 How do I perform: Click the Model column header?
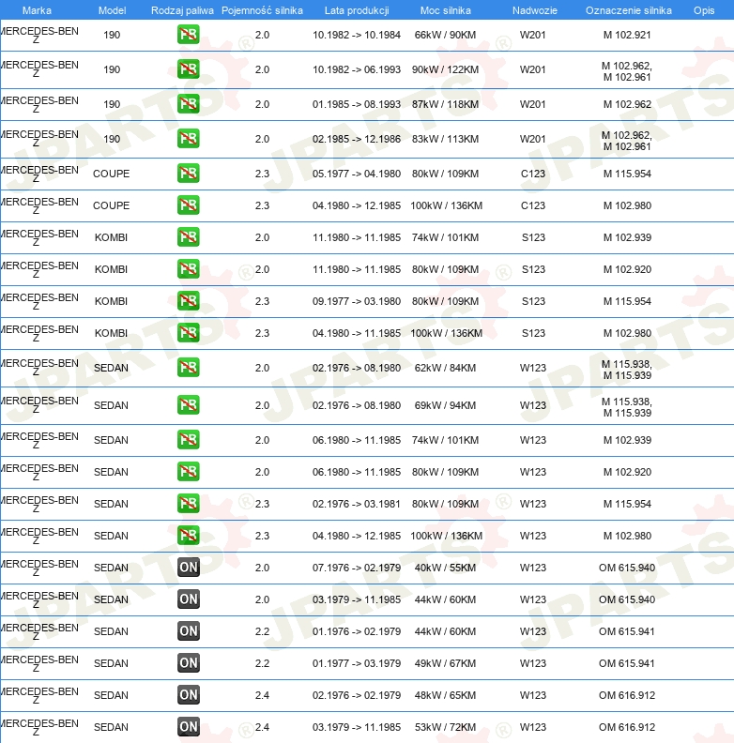(112, 10)
